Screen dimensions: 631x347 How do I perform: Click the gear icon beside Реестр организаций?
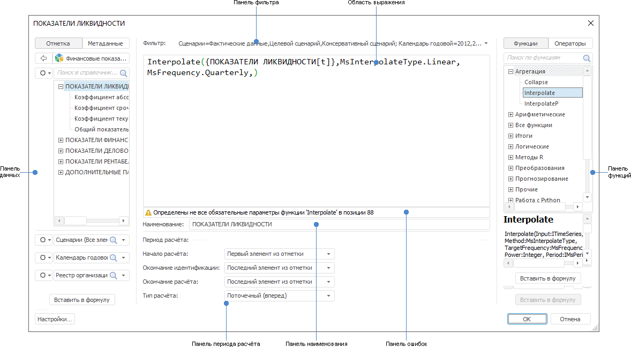[43, 275]
